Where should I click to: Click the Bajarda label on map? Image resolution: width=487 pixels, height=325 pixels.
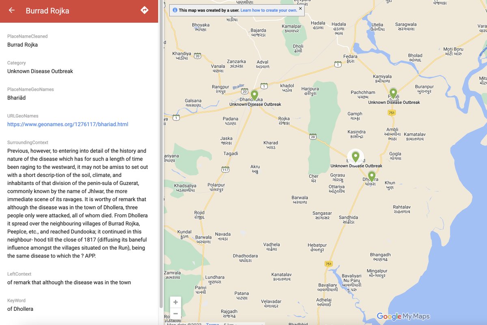pyautogui.click(x=259, y=33)
